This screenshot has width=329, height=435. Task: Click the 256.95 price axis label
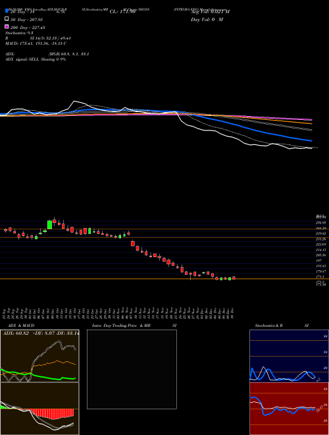tap(322, 223)
